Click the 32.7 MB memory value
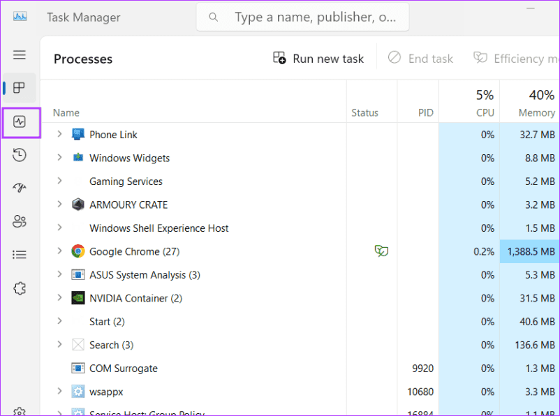Viewport: 560px width, 416px height. (537, 135)
